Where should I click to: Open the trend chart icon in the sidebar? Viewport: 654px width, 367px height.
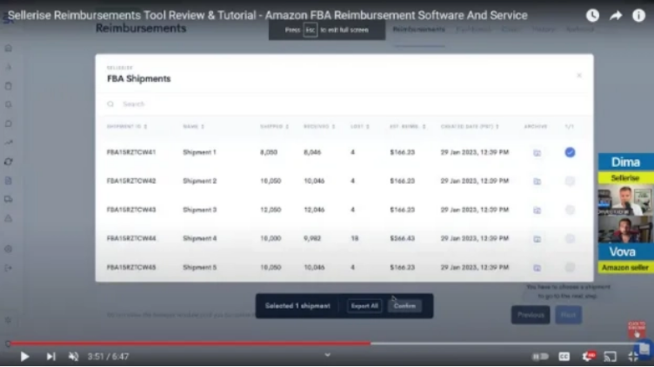pos(9,143)
